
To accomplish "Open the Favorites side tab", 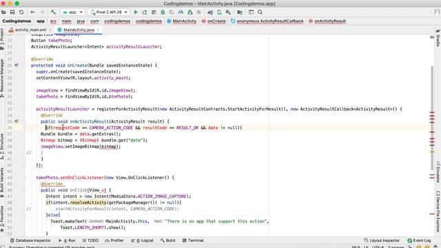I will pyautogui.click(x=2, y=219).
